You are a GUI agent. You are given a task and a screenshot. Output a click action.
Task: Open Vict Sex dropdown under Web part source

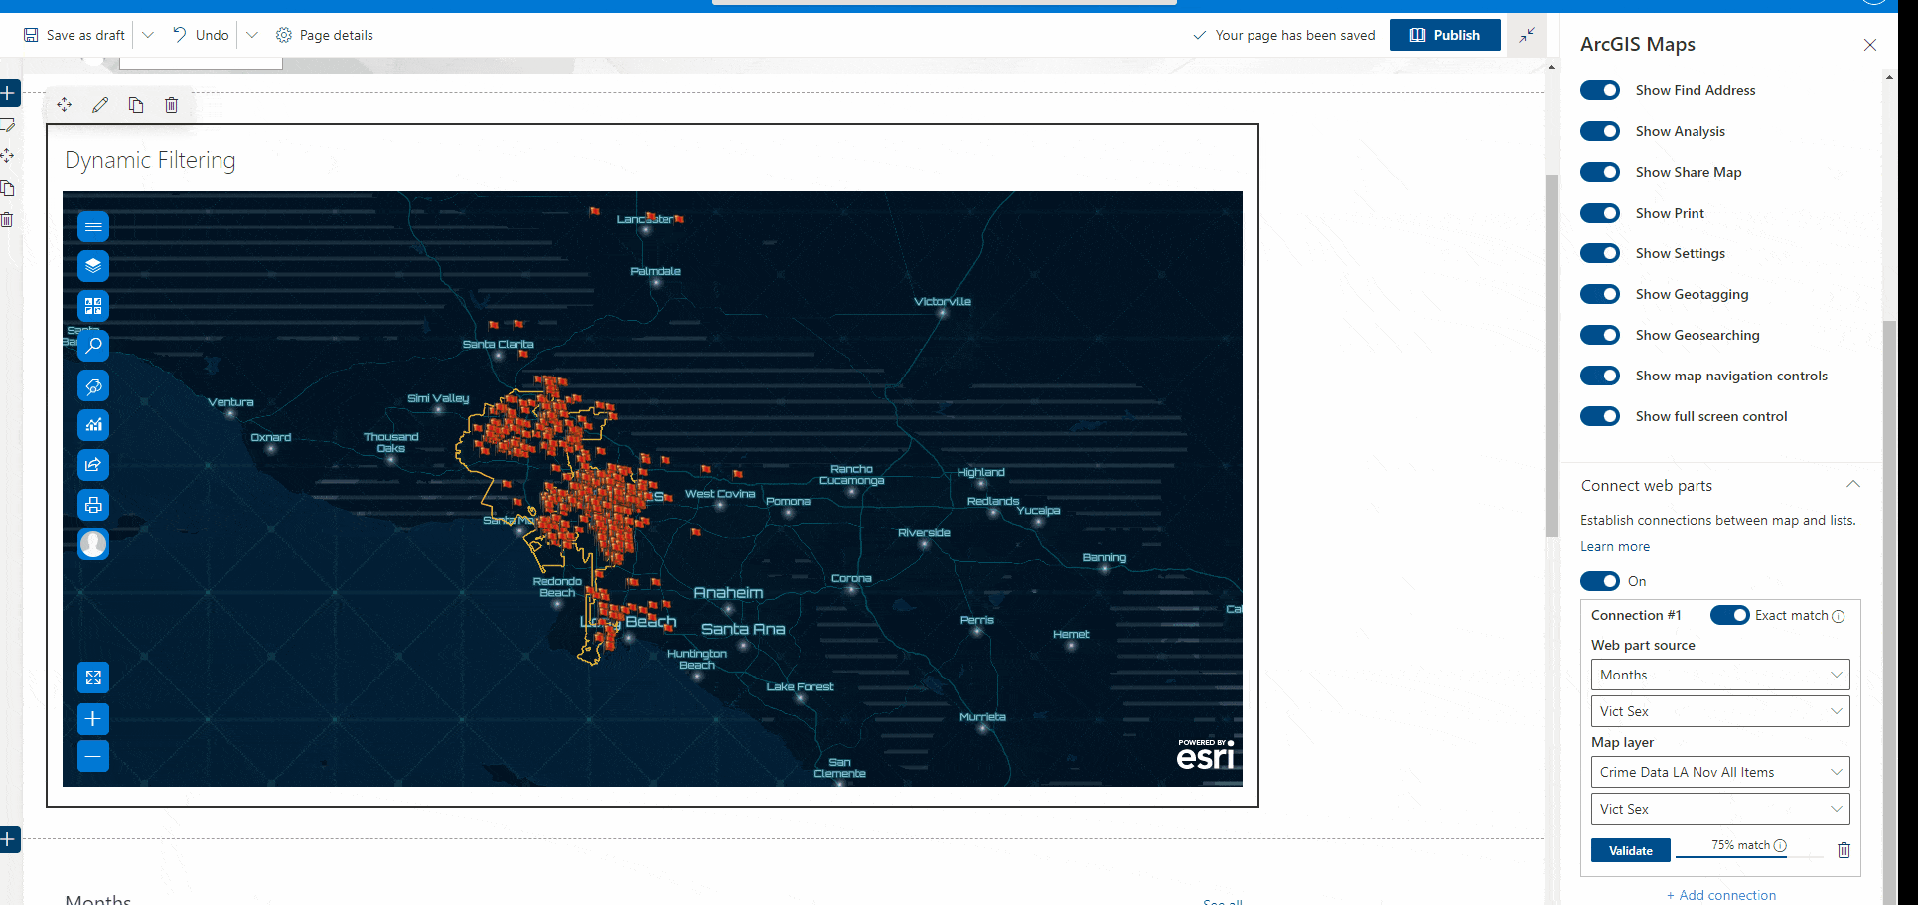tap(1720, 711)
